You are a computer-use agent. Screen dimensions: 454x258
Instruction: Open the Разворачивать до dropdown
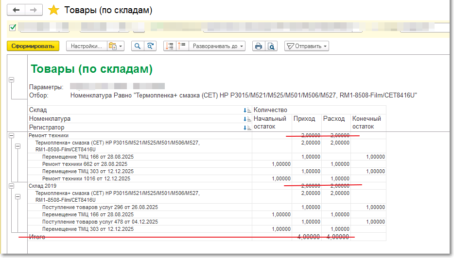point(218,46)
